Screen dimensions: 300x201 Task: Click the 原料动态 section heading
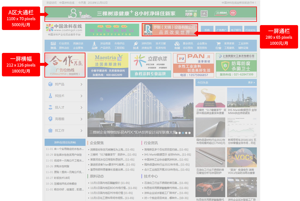point(97,176)
